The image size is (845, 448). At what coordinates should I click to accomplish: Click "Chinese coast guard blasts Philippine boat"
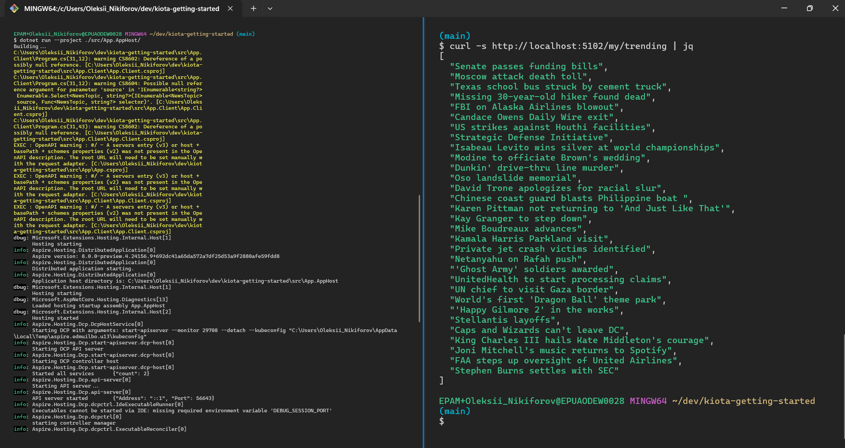[571, 198]
